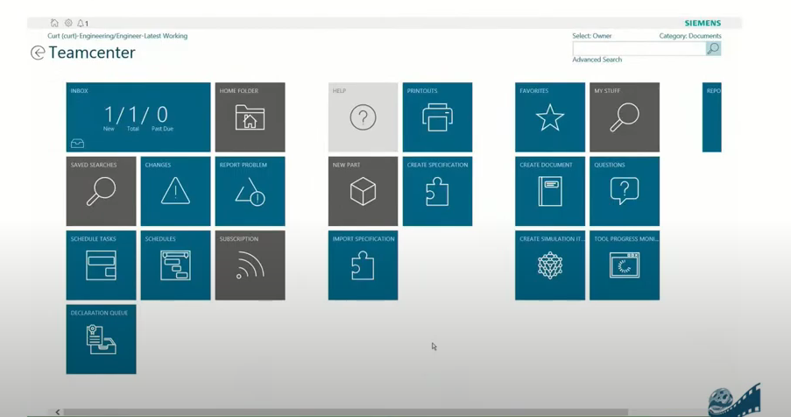Viewport: 791px width, 417px height.
Task: Open the Advanced Search link
Action: (x=597, y=60)
